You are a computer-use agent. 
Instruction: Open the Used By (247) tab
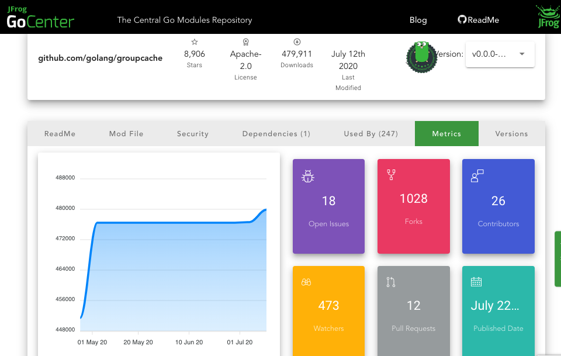pyautogui.click(x=370, y=133)
